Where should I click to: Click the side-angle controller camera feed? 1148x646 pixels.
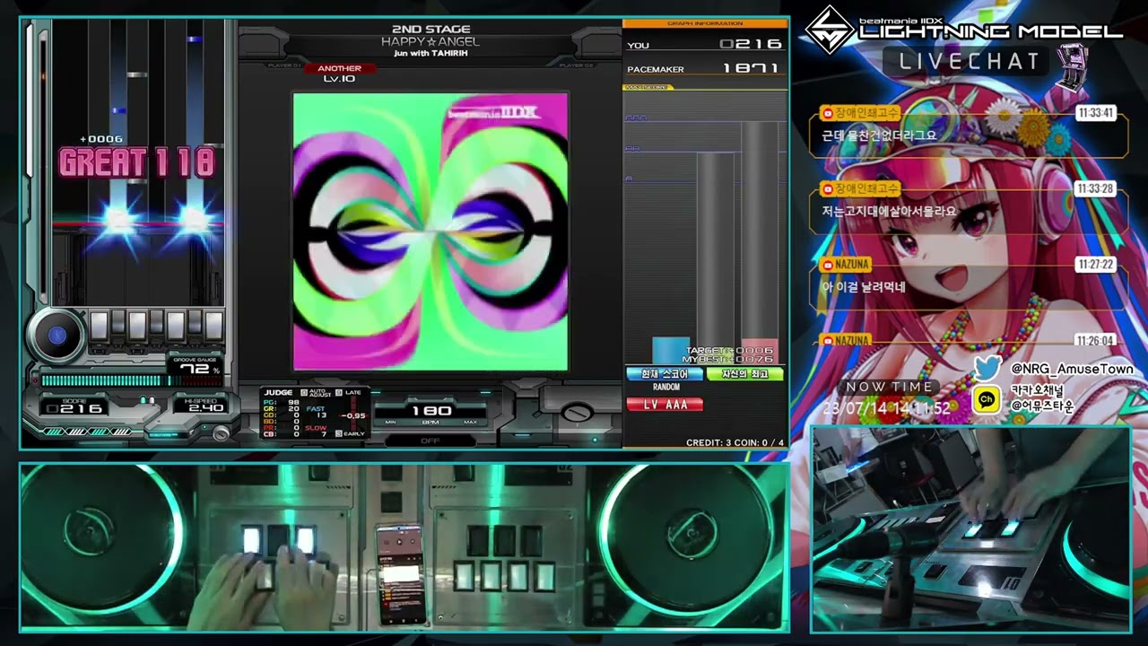[x=971, y=529]
